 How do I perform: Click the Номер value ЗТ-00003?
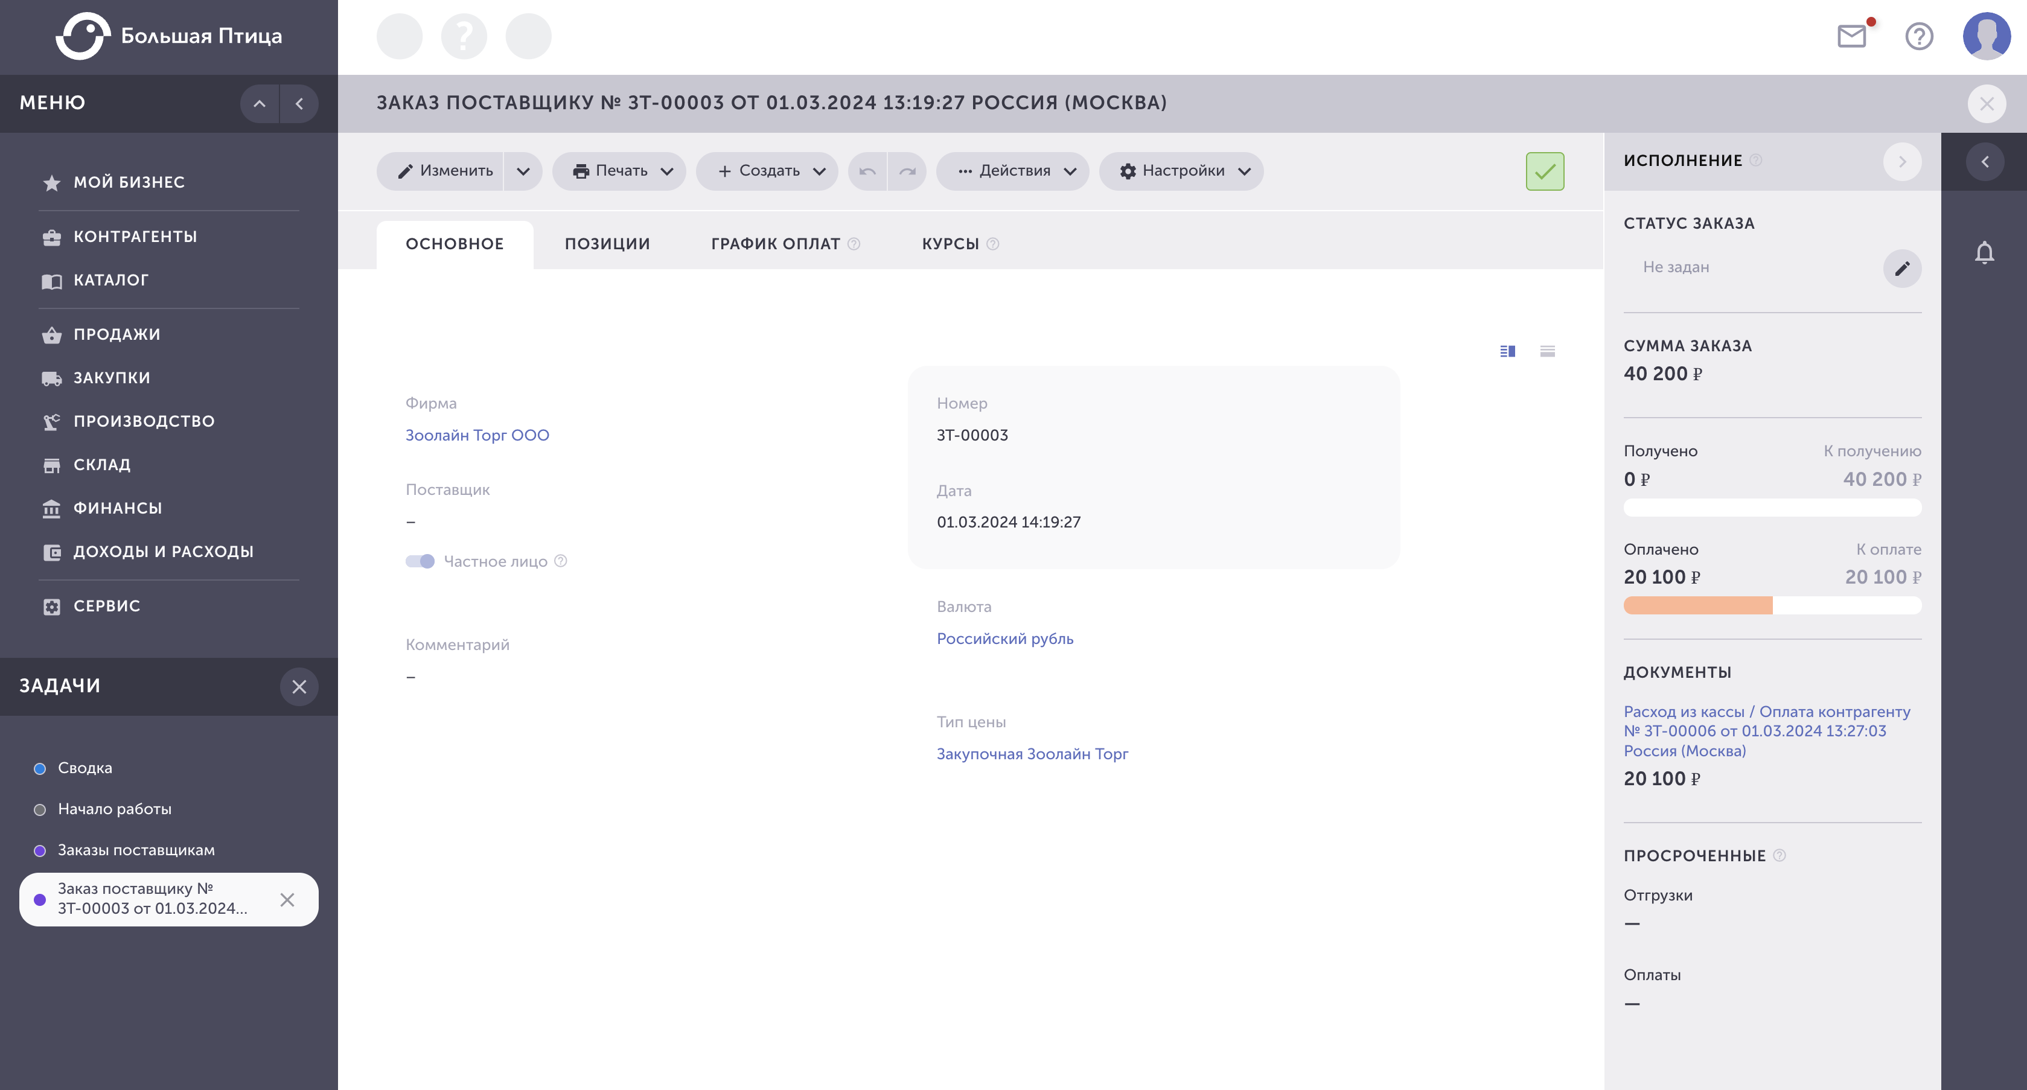pyautogui.click(x=972, y=435)
